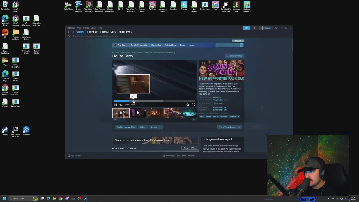Click Add a Game at bottom
This screenshot has height=202, width=359.
(74, 156)
